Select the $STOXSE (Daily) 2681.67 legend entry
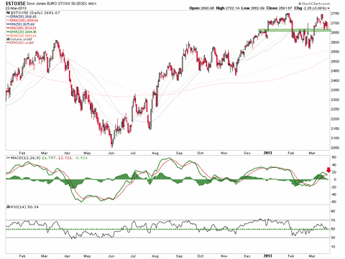The width and height of the screenshot is (345, 259). click(35, 13)
